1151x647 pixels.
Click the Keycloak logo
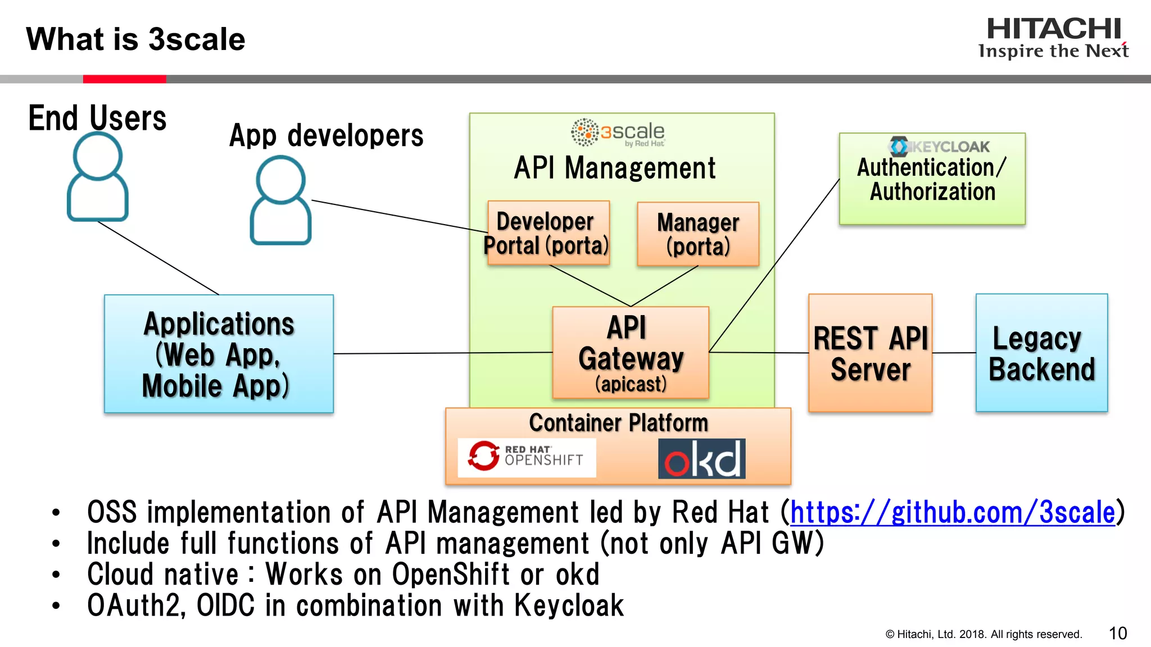click(x=939, y=147)
